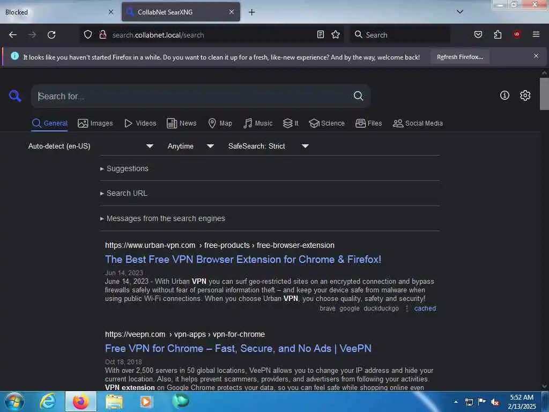Image resolution: width=549 pixels, height=412 pixels.
Task: Switch to Videos search category
Action: tap(140, 123)
